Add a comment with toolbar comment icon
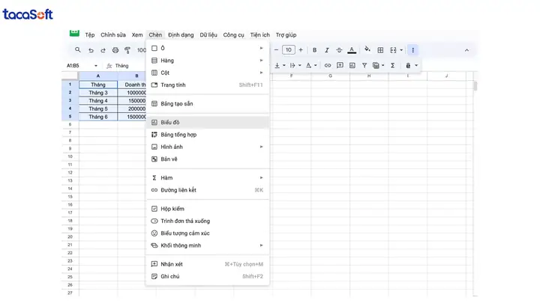The height and width of the screenshot is (303, 540). [x=340, y=65]
